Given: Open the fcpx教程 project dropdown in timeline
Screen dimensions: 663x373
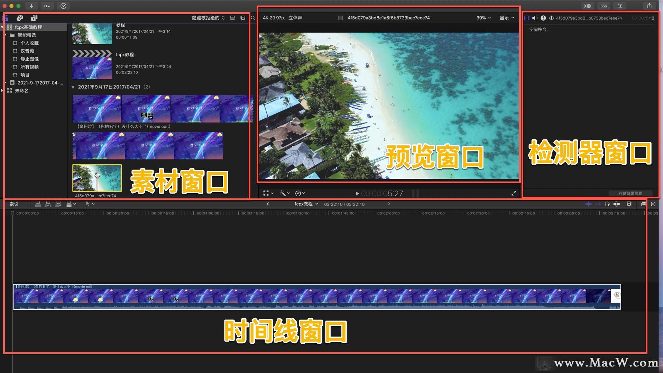Looking at the screenshot, I should pos(306,204).
